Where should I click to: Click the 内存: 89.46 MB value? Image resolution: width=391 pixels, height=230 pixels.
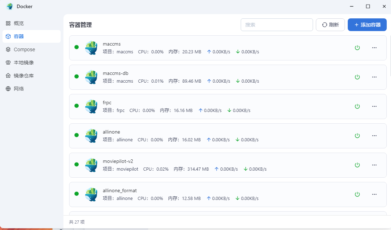point(185,81)
